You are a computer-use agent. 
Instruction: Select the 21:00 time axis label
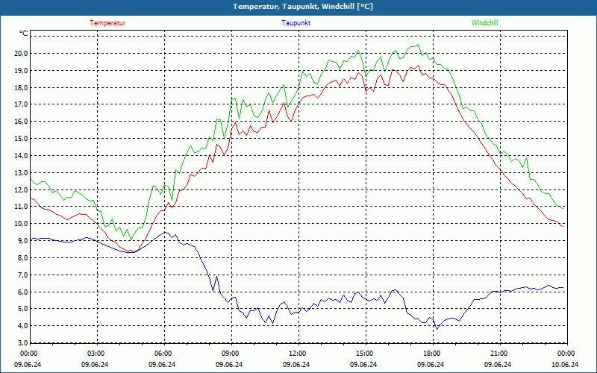pyautogui.click(x=498, y=354)
